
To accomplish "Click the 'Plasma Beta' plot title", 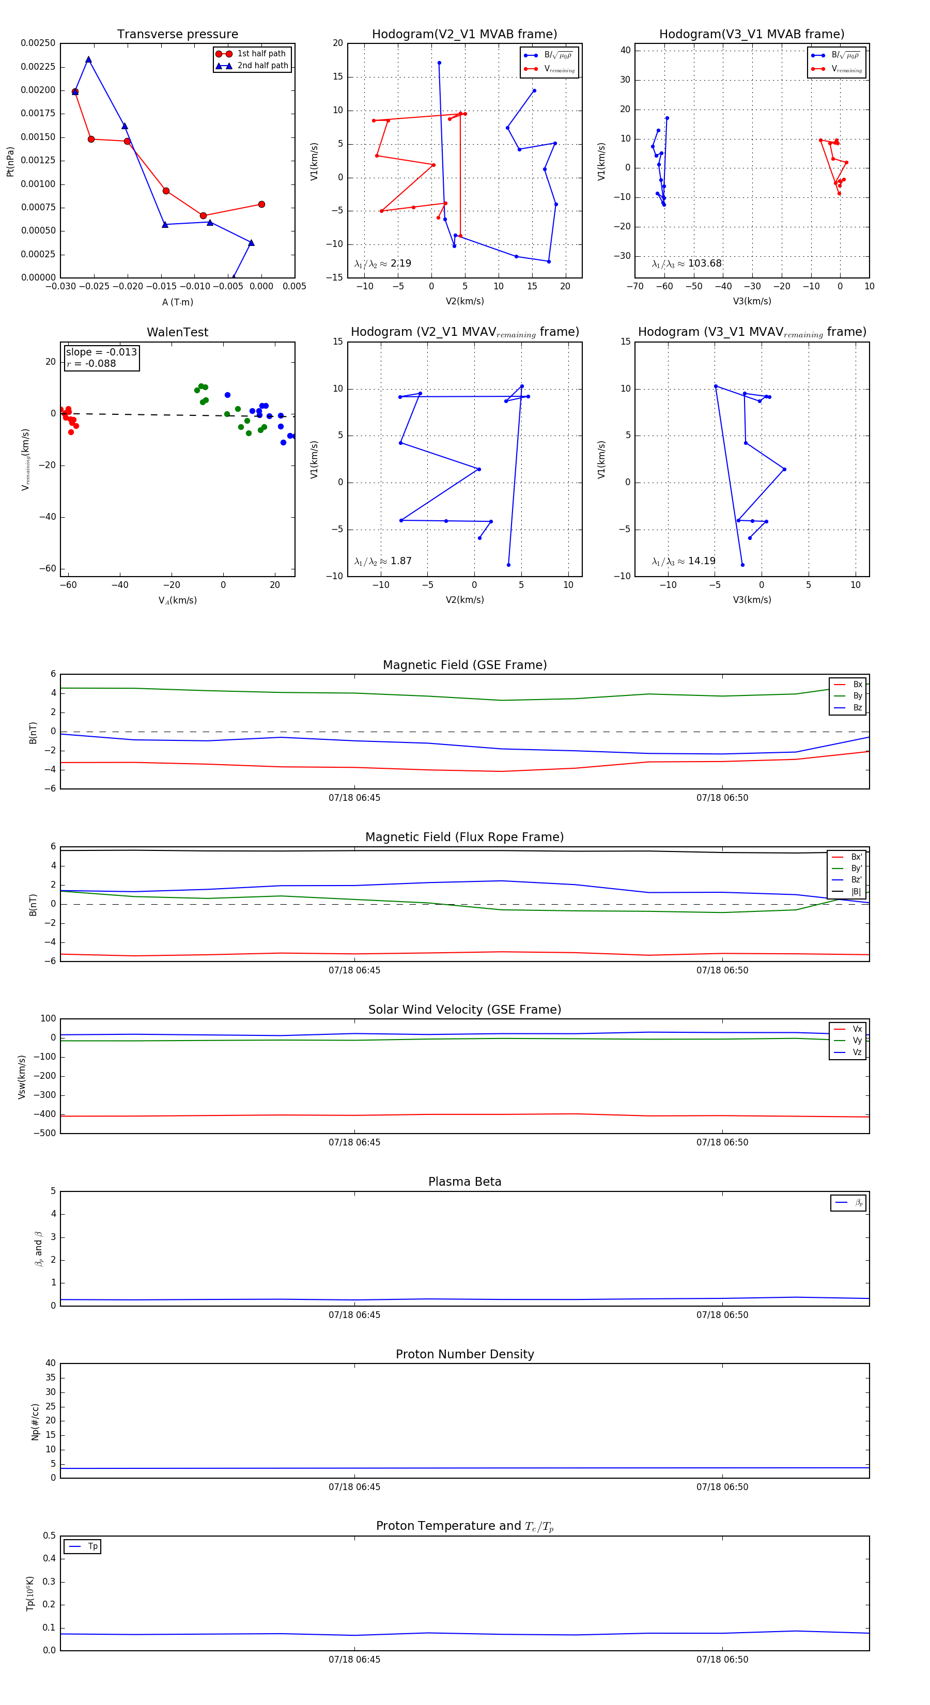I will 464,1182.
